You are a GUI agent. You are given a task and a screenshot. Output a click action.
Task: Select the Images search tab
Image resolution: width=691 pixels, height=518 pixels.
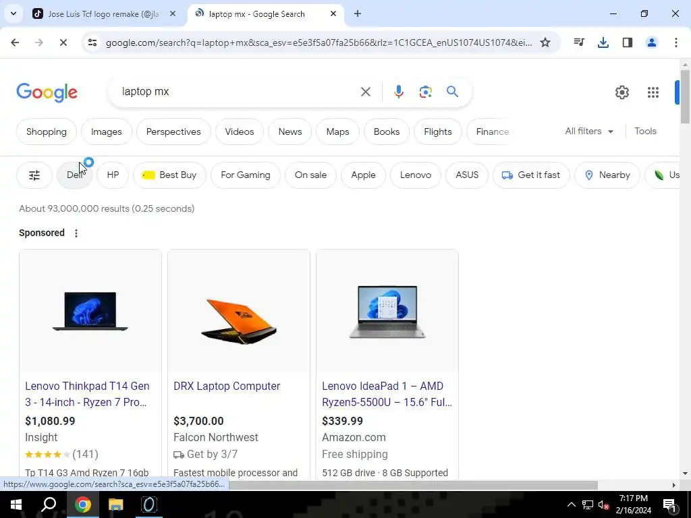click(x=106, y=132)
